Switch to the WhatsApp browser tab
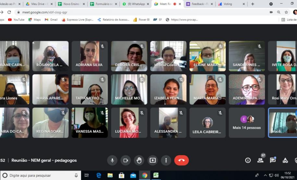Viewport: 297px width, 180px height. click(136, 4)
